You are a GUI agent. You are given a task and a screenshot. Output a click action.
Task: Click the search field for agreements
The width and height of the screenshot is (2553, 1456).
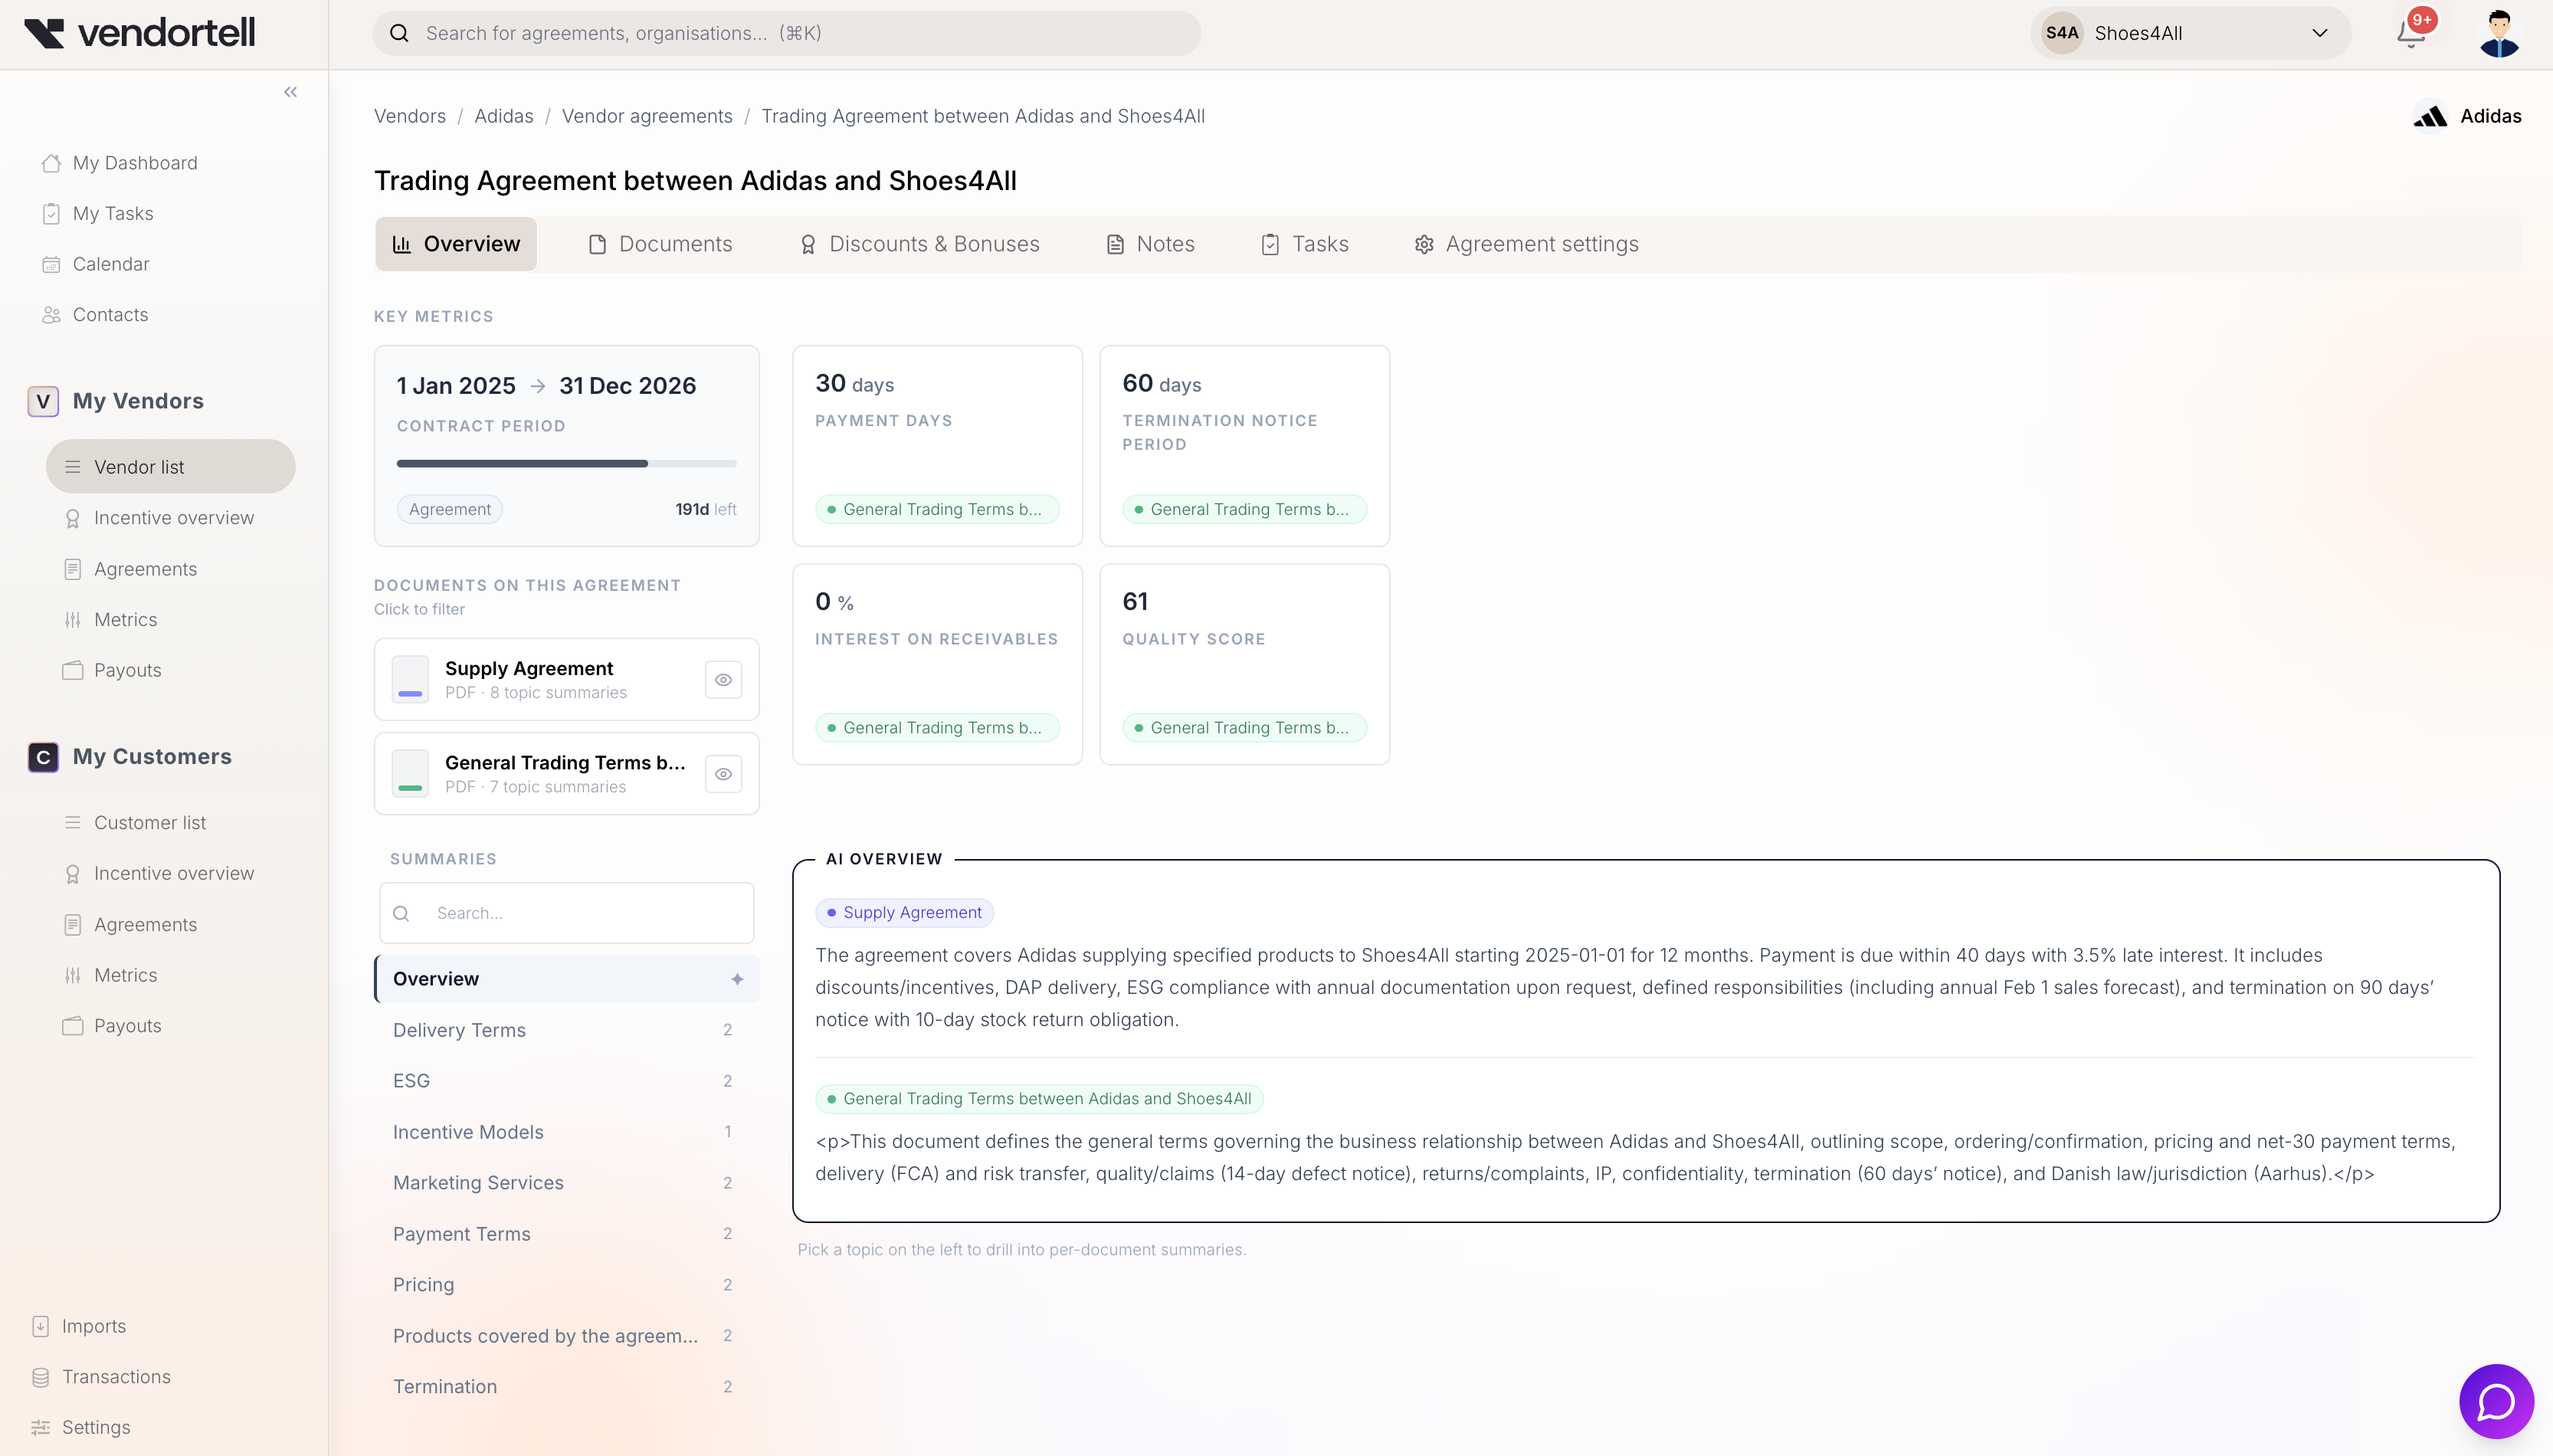[787, 33]
